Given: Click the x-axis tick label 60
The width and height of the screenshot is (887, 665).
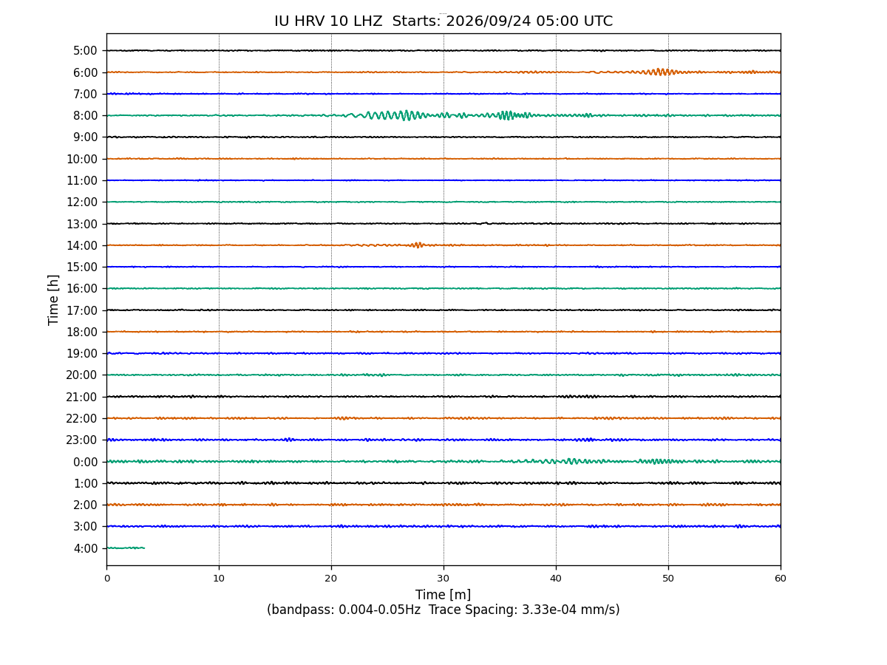Looking at the screenshot, I should tap(781, 579).
